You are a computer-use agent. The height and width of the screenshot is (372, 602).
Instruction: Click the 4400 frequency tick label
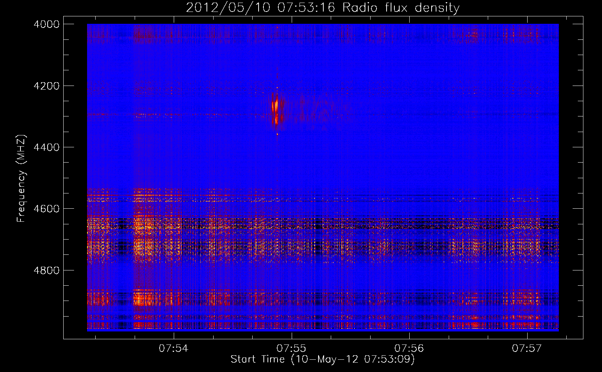47,147
